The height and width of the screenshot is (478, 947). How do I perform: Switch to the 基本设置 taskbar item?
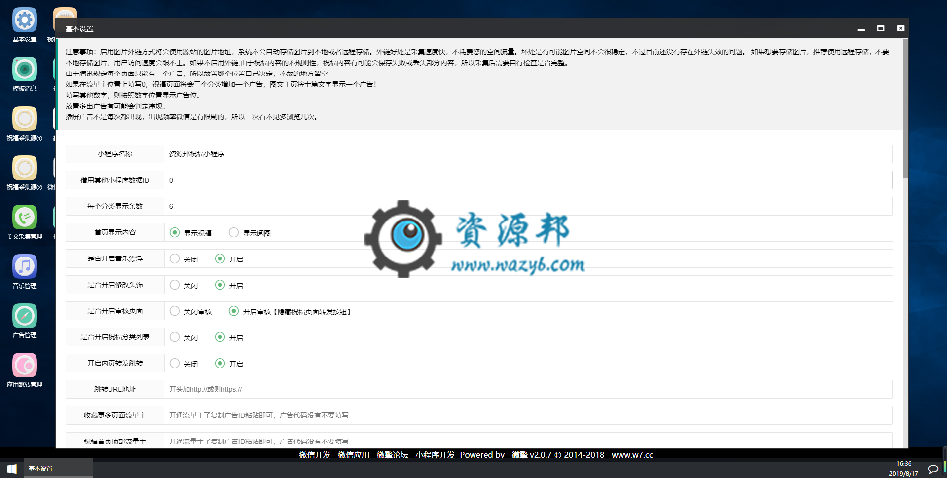point(58,469)
